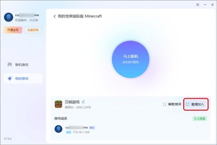
Task: Click the dissolve room icon beside 解散房间
Action: click(x=165, y=104)
